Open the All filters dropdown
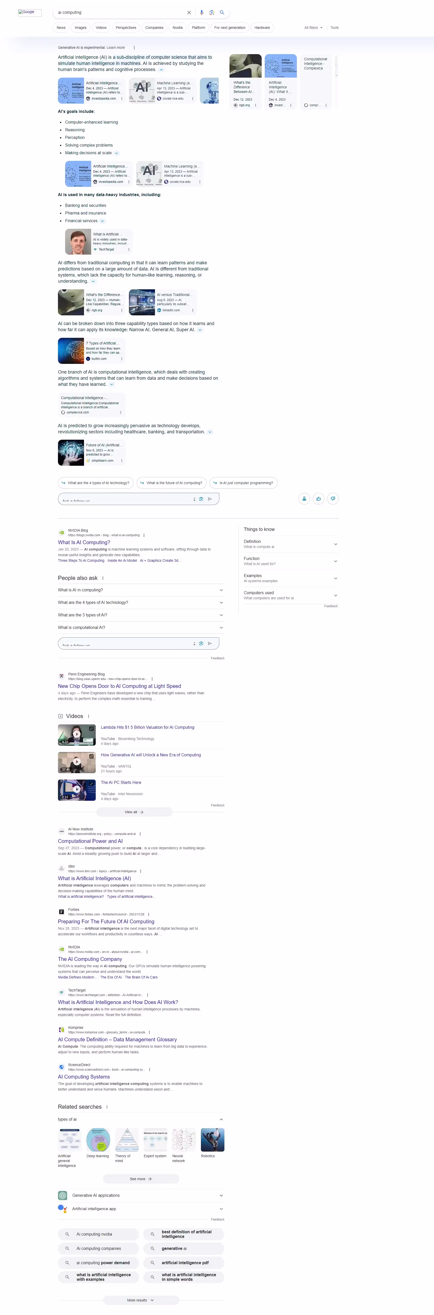The width and height of the screenshot is (434, 1315). click(x=313, y=28)
